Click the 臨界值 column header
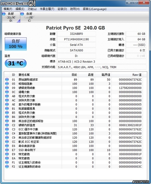 103,75
